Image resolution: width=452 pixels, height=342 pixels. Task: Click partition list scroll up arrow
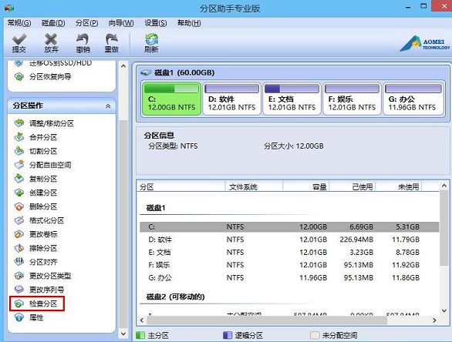coord(444,186)
